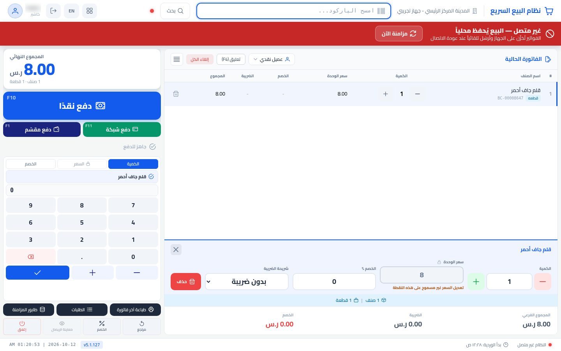Click دفع مقسّم split payment button
The image size is (561, 351).
point(42,129)
